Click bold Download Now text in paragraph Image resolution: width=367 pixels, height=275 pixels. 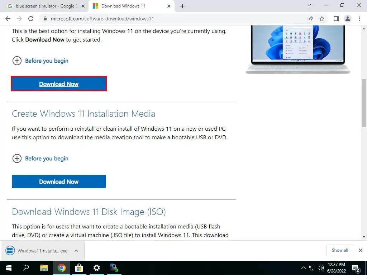45,39
